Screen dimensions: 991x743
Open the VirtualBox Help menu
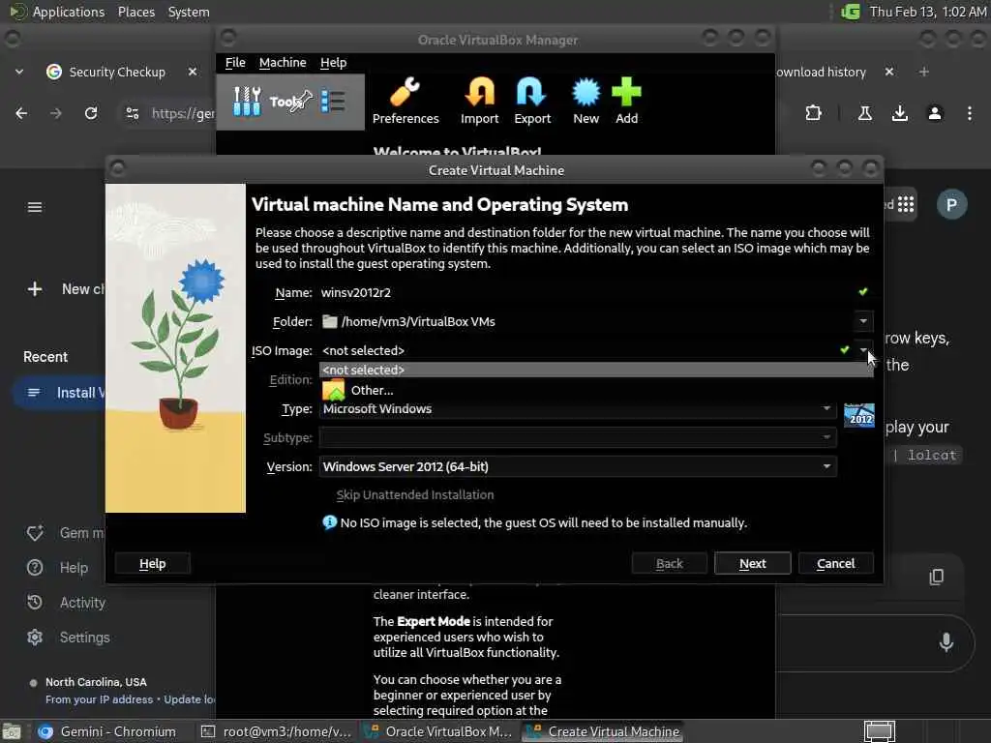pyautogui.click(x=333, y=63)
